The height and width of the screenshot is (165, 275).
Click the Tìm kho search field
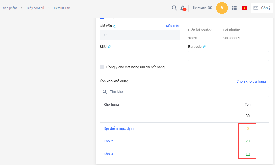point(186,92)
